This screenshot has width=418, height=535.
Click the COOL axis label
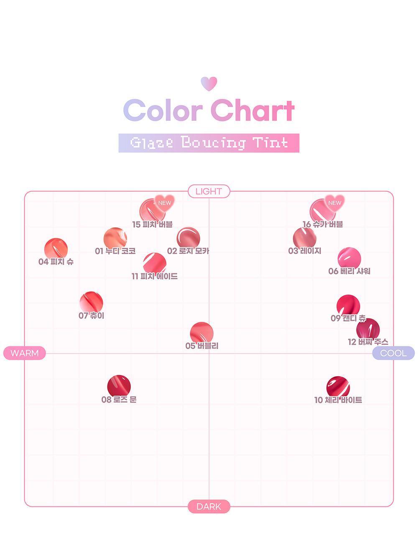(393, 353)
